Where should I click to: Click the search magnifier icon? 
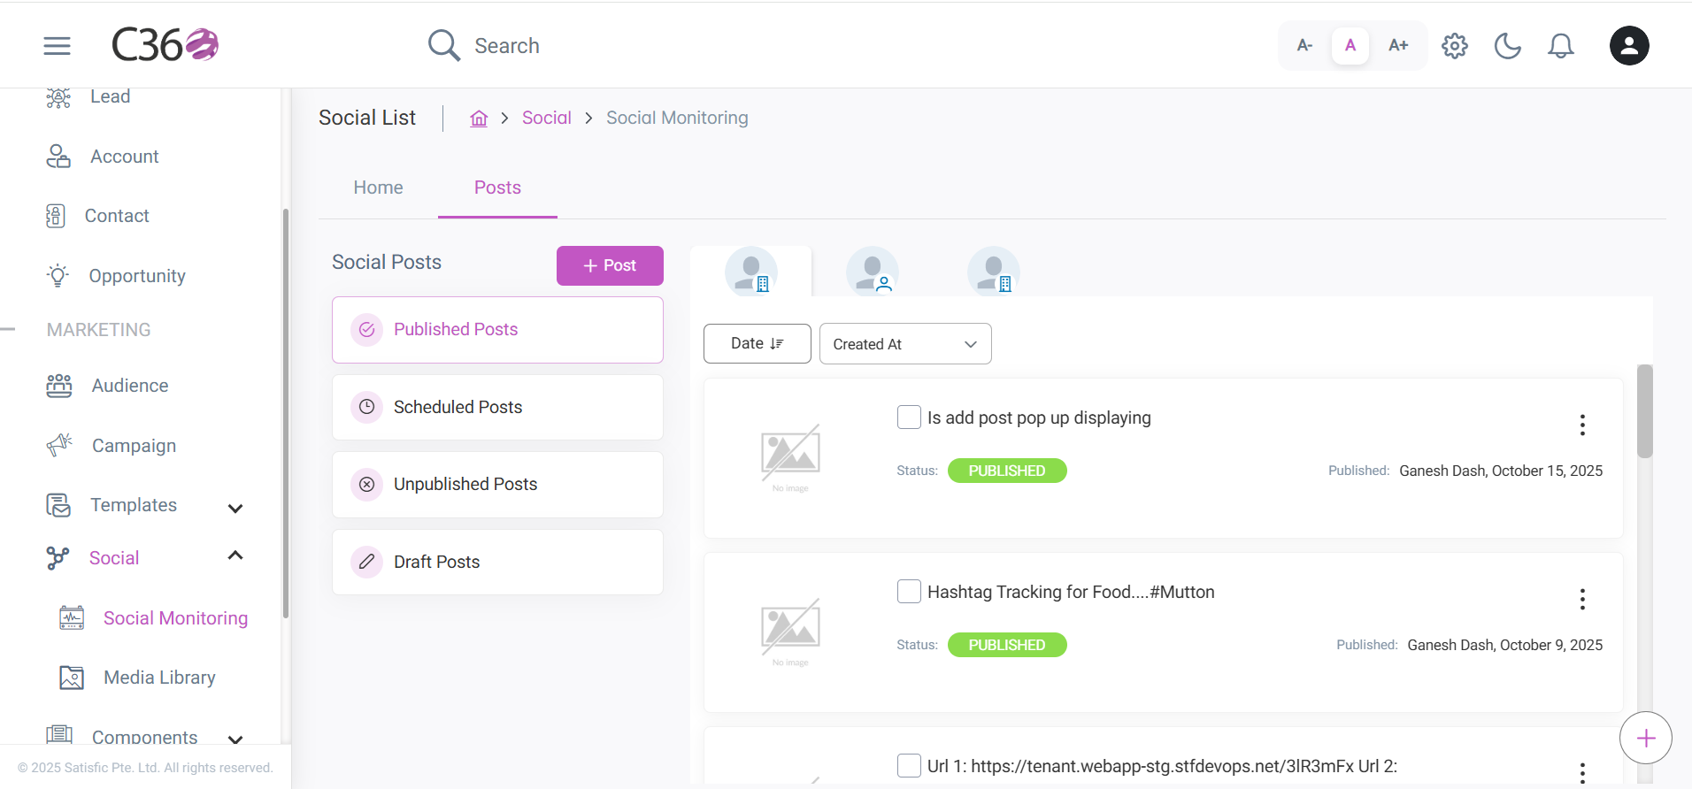tap(444, 45)
